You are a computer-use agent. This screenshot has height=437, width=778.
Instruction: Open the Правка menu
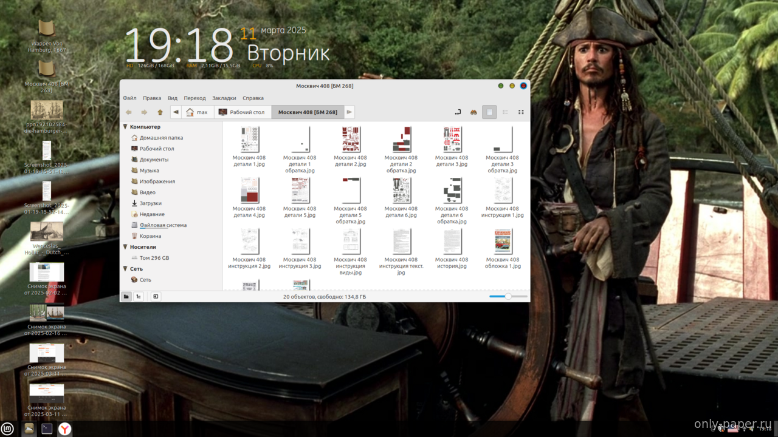click(152, 98)
